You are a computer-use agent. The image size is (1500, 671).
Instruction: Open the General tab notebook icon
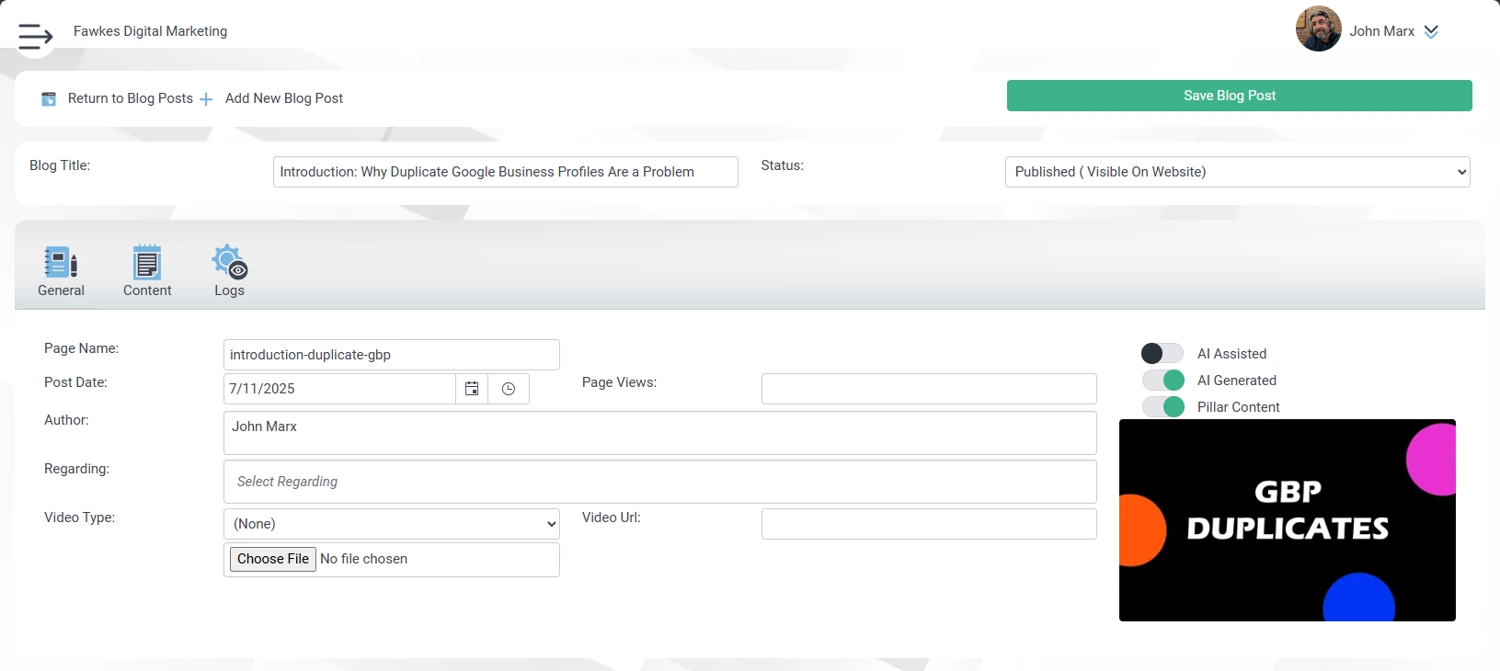61,262
